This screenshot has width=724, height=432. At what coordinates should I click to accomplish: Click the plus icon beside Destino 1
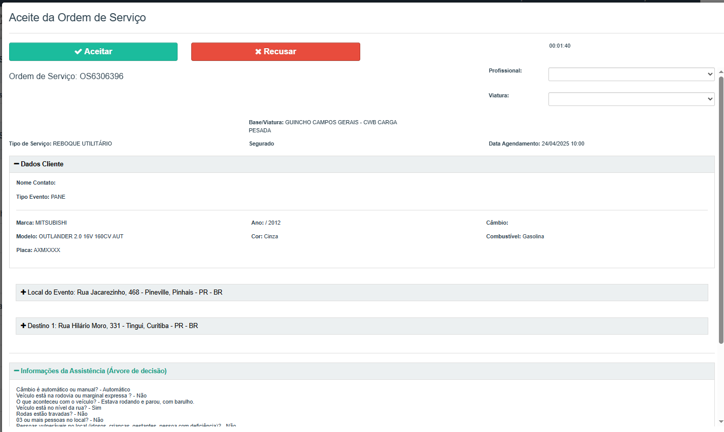(23, 326)
